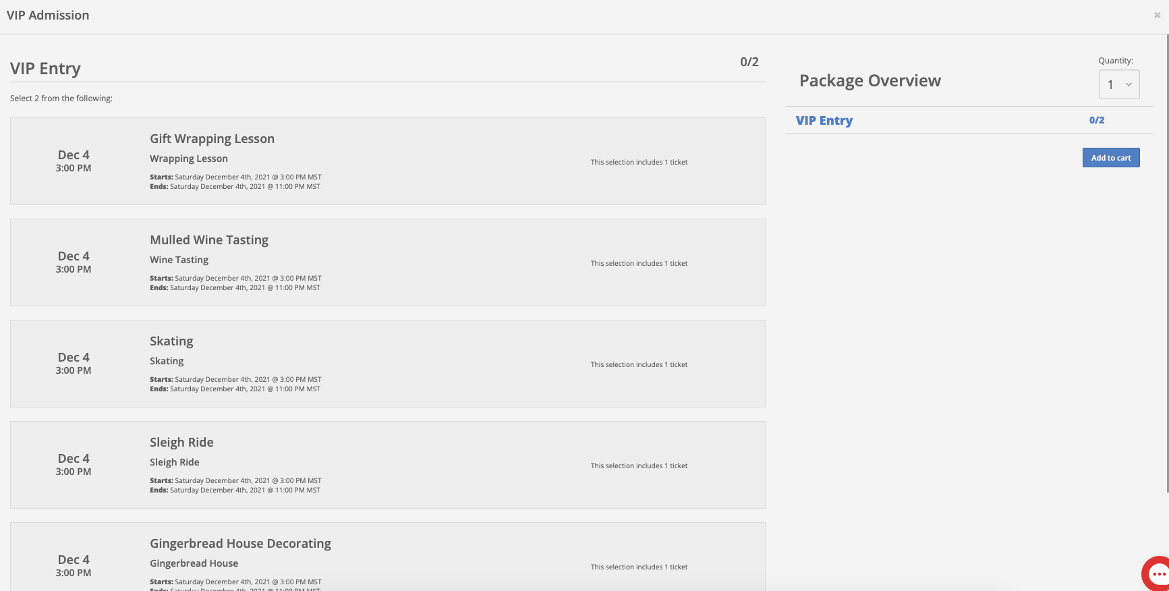Click the ticket note on Gift Wrapping card
Screen dimensions: 1169x591
coord(639,162)
